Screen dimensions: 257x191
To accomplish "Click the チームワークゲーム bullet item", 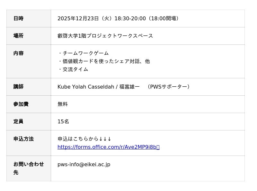I will tap(85, 53).
